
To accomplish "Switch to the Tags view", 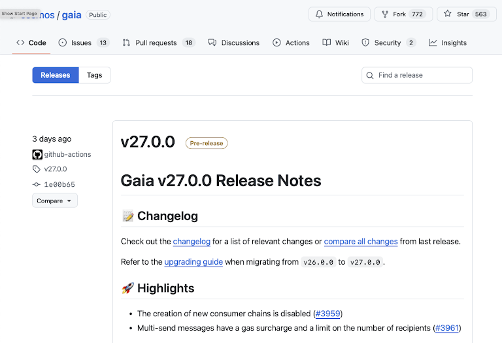I will tap(95, 75).
